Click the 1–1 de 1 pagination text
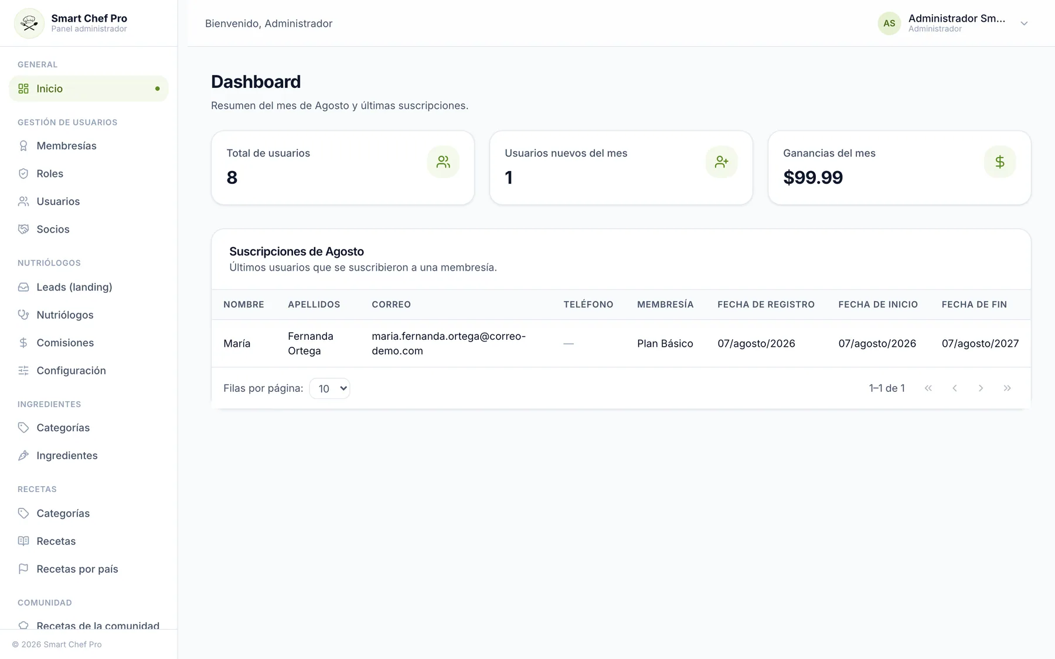Viewport: 1055px width, 659px height. (887, 388)
